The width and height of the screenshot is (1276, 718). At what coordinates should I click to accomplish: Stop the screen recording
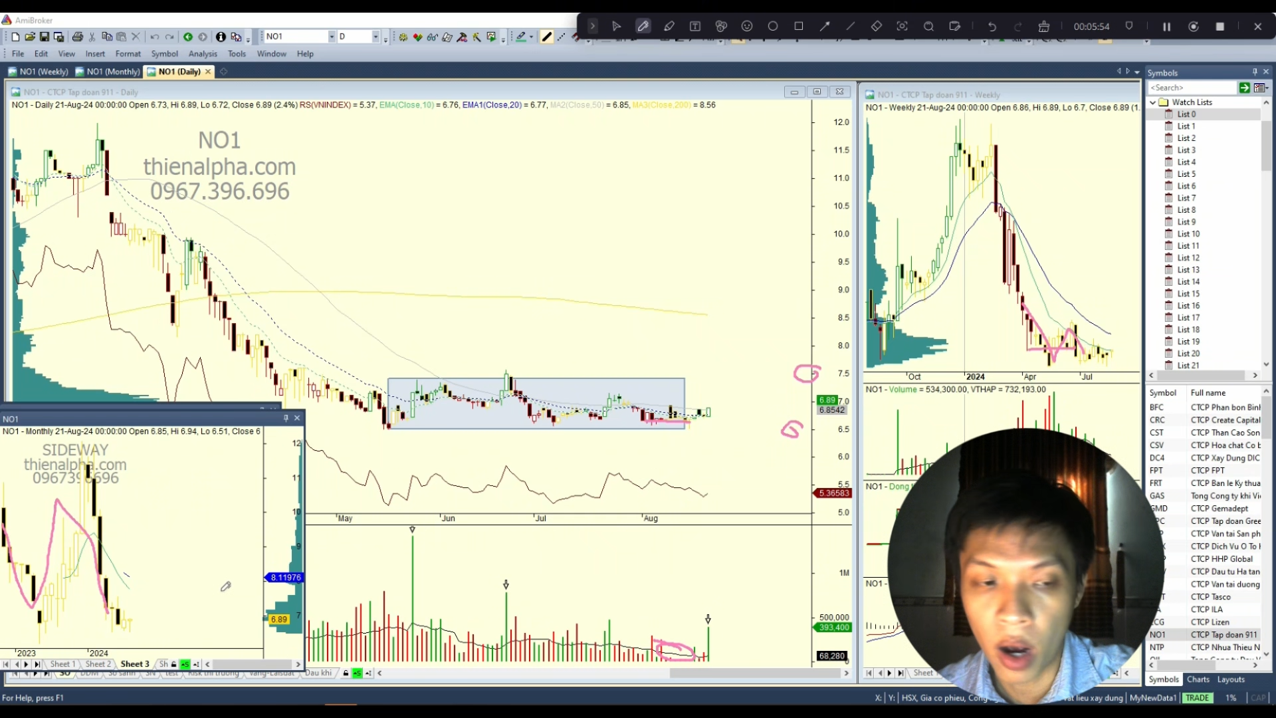1220,27
